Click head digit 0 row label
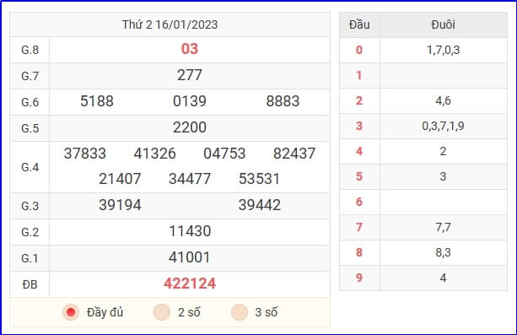This screenshot has width=517, height=335. click(359, 50)
